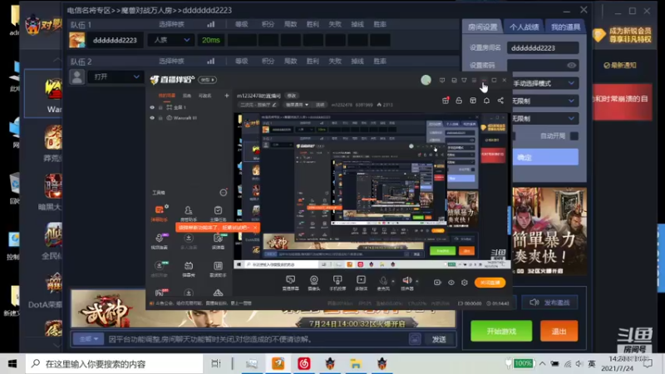Open the quality dropdown next to 二次元 category

point(297,105)
